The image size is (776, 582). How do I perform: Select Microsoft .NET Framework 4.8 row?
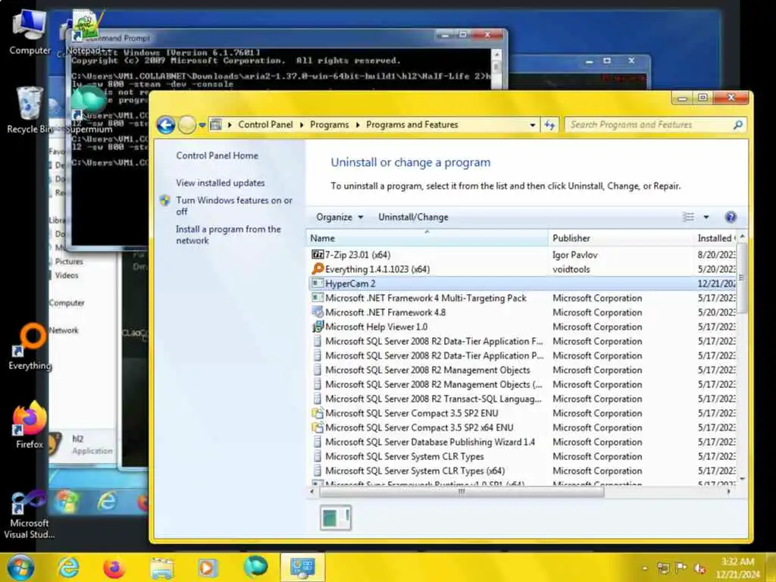coord(522,312)
